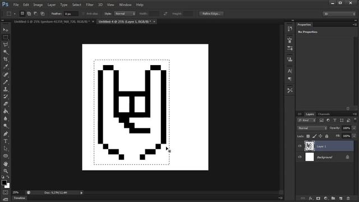
Task: Open the Edit menu
Action: click(26, 4)
